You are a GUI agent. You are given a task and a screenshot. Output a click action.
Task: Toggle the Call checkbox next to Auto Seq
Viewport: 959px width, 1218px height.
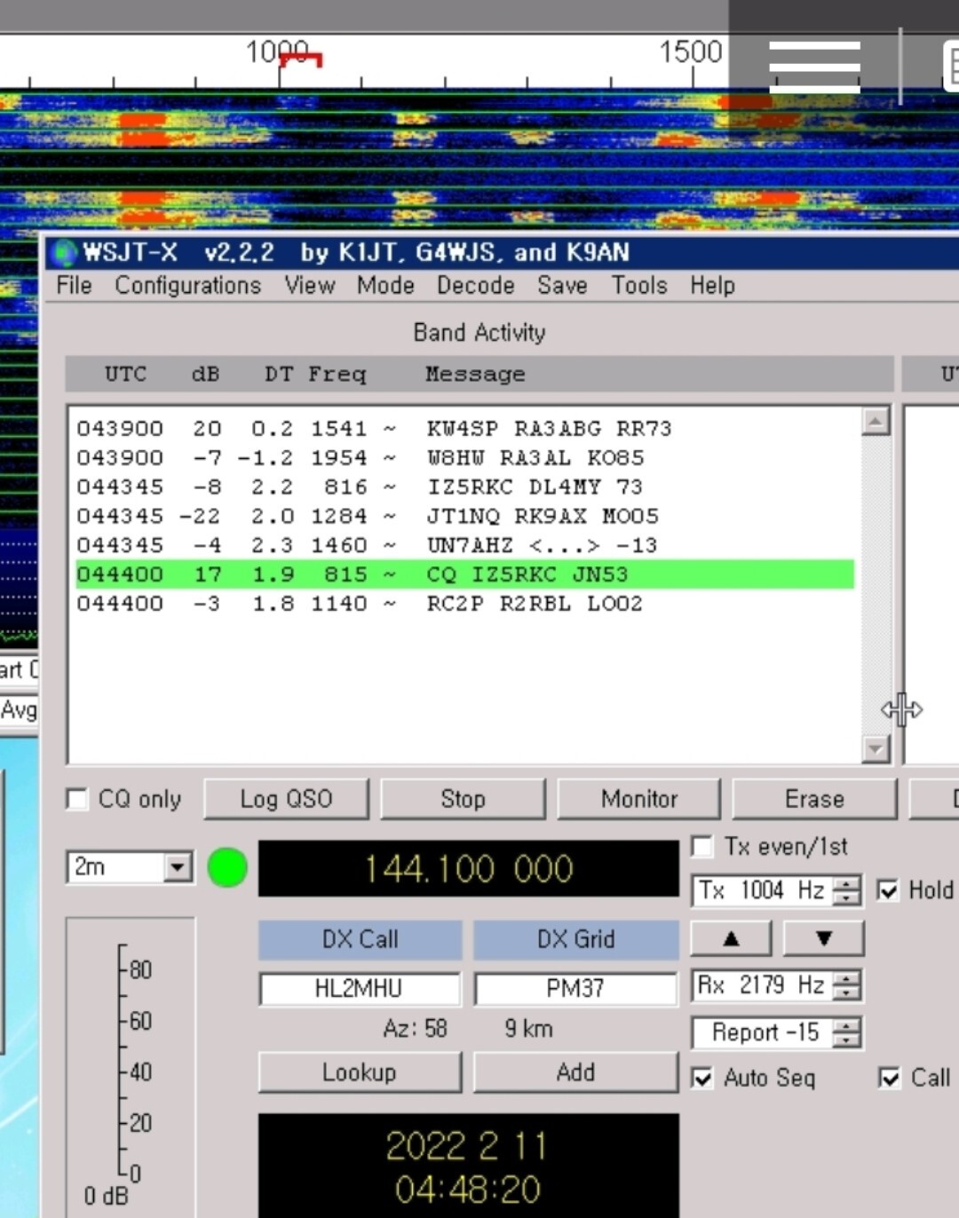[889, 1078]
